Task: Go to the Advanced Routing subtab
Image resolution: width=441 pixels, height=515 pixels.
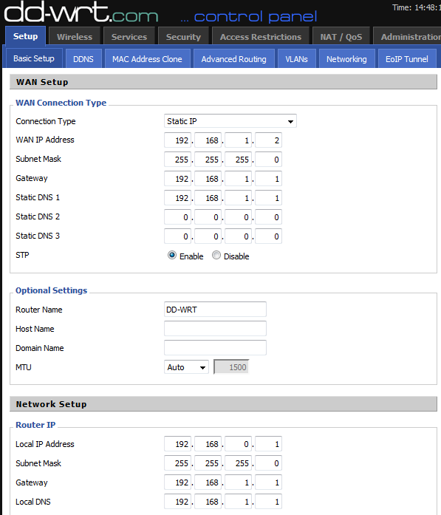Action: point(234,59)
